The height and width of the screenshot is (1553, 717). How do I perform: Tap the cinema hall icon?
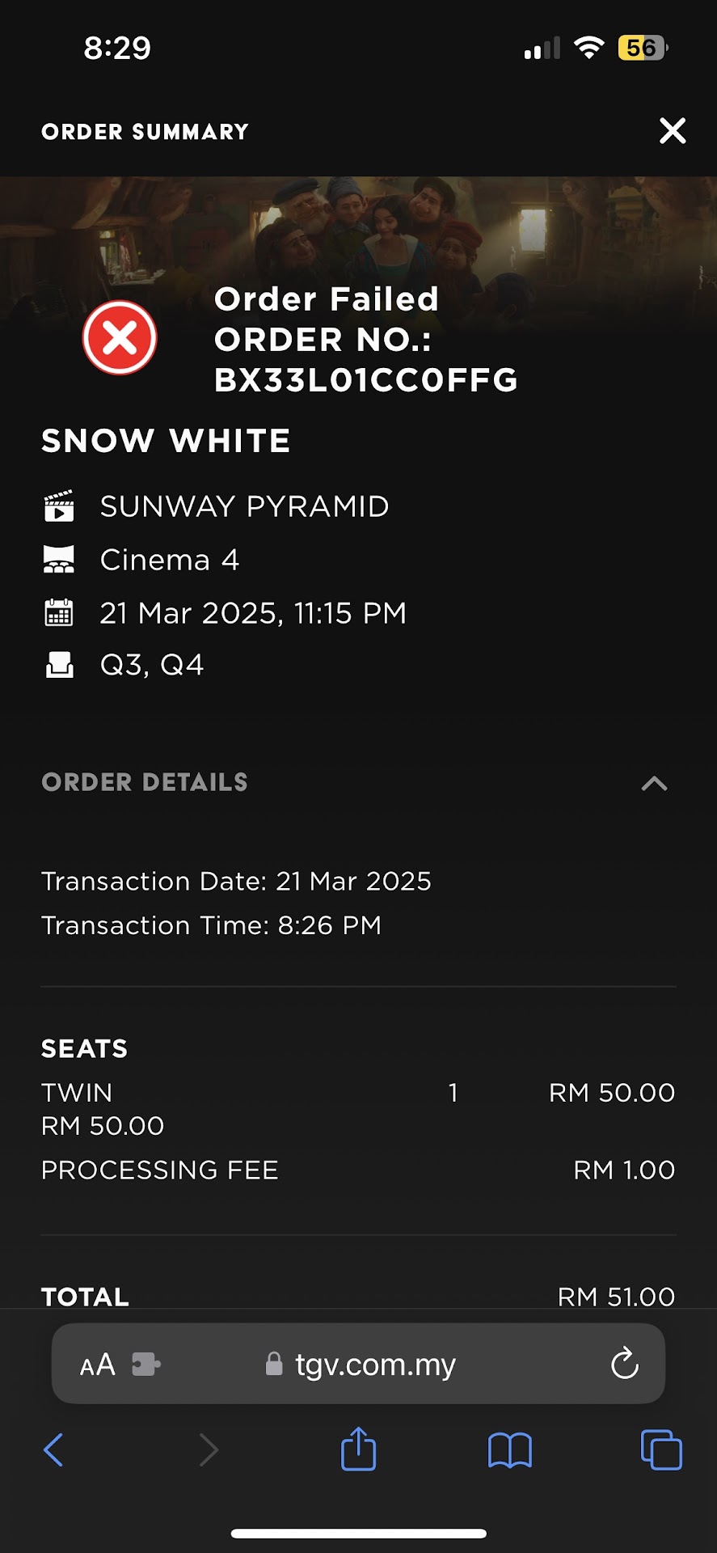coord(59,560)
